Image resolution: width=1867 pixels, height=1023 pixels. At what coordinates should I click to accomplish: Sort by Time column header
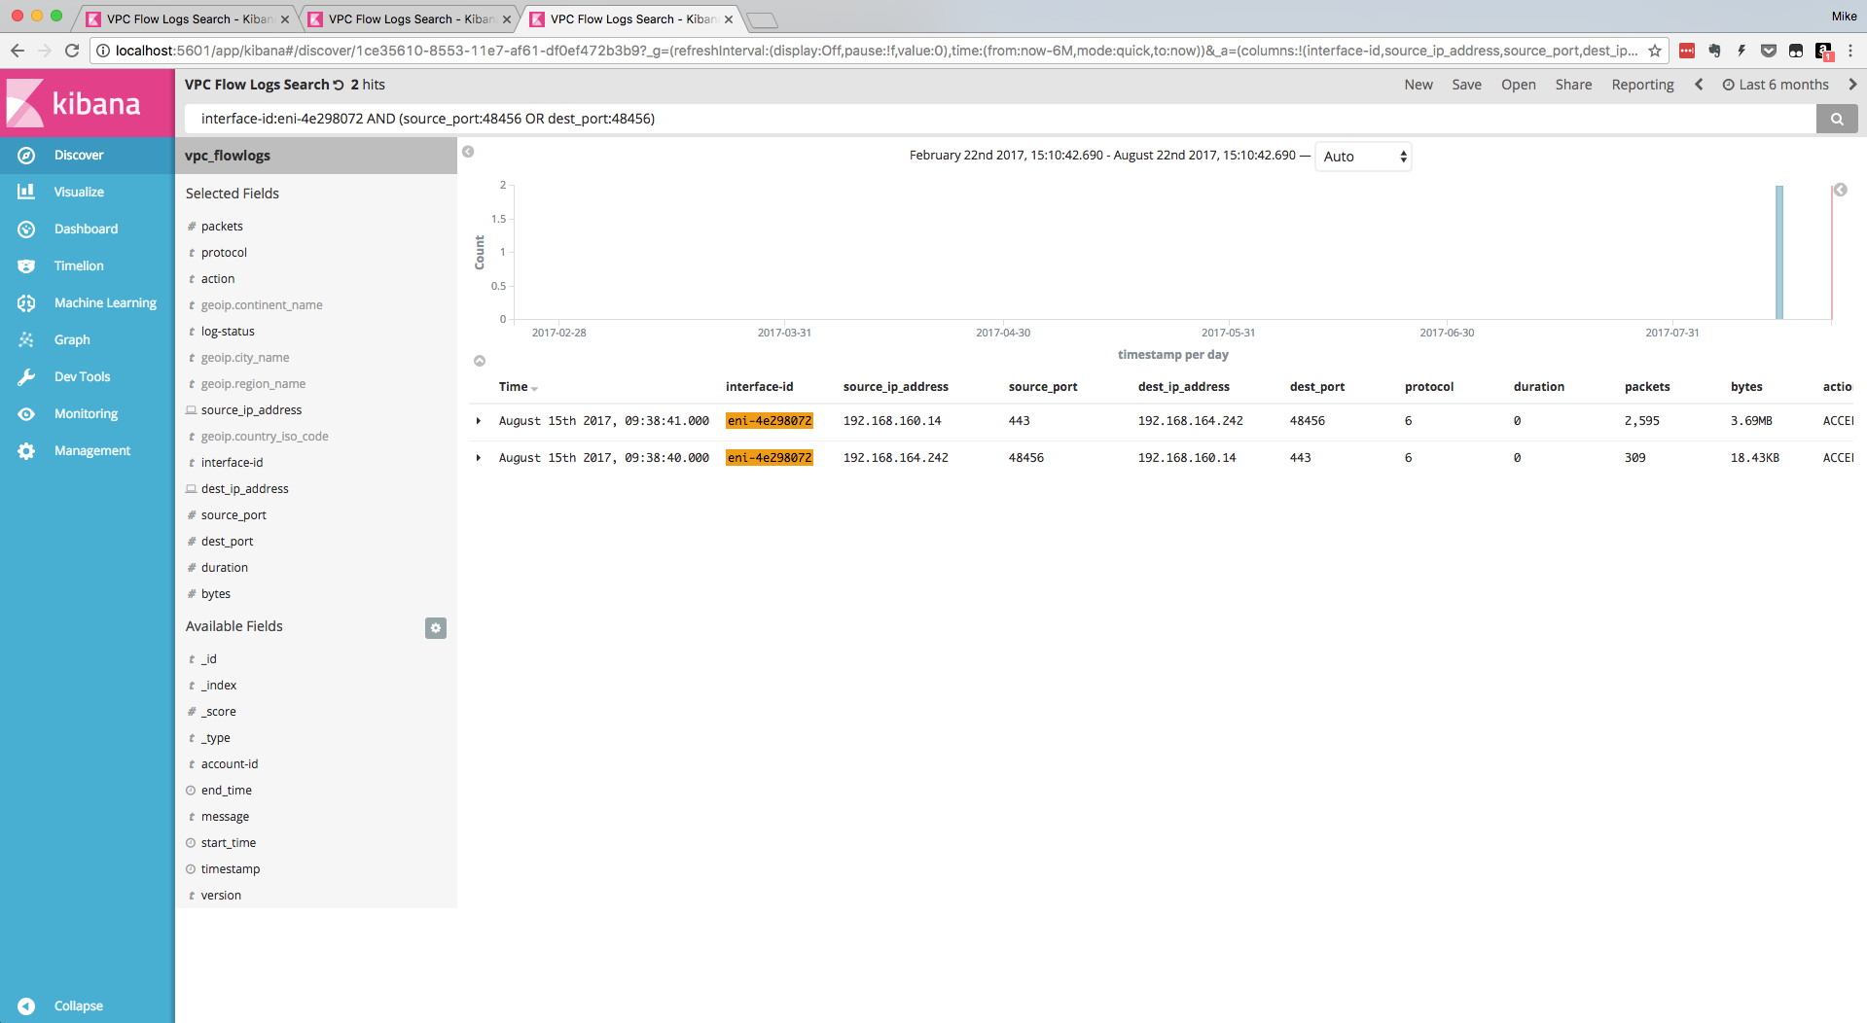click(518, 387)
